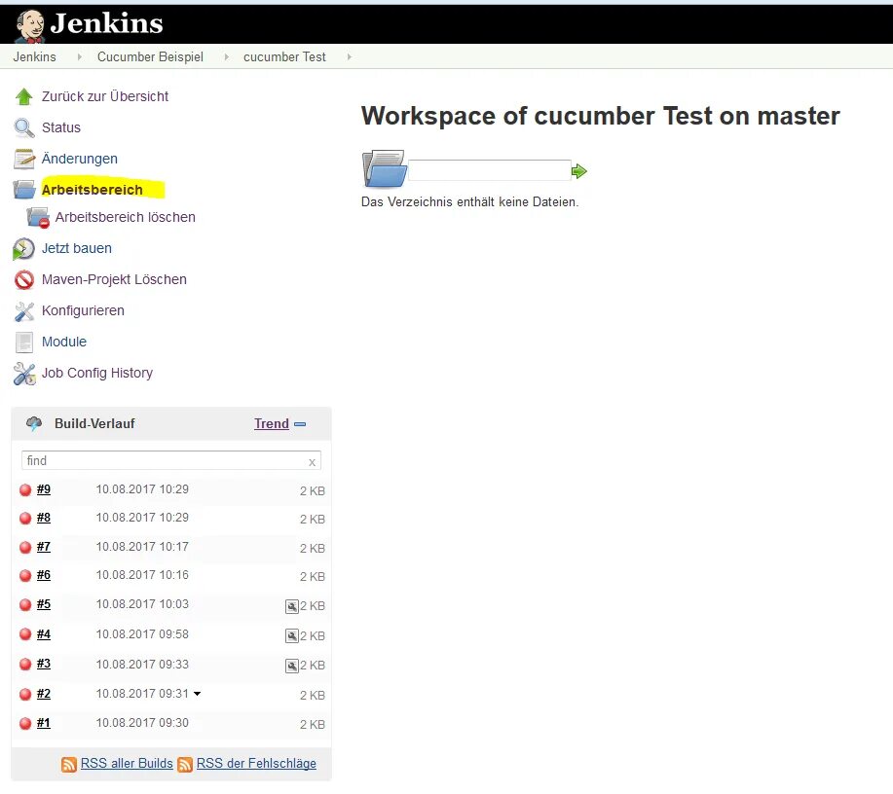Click the red status ball of build #7

point(25,547)
